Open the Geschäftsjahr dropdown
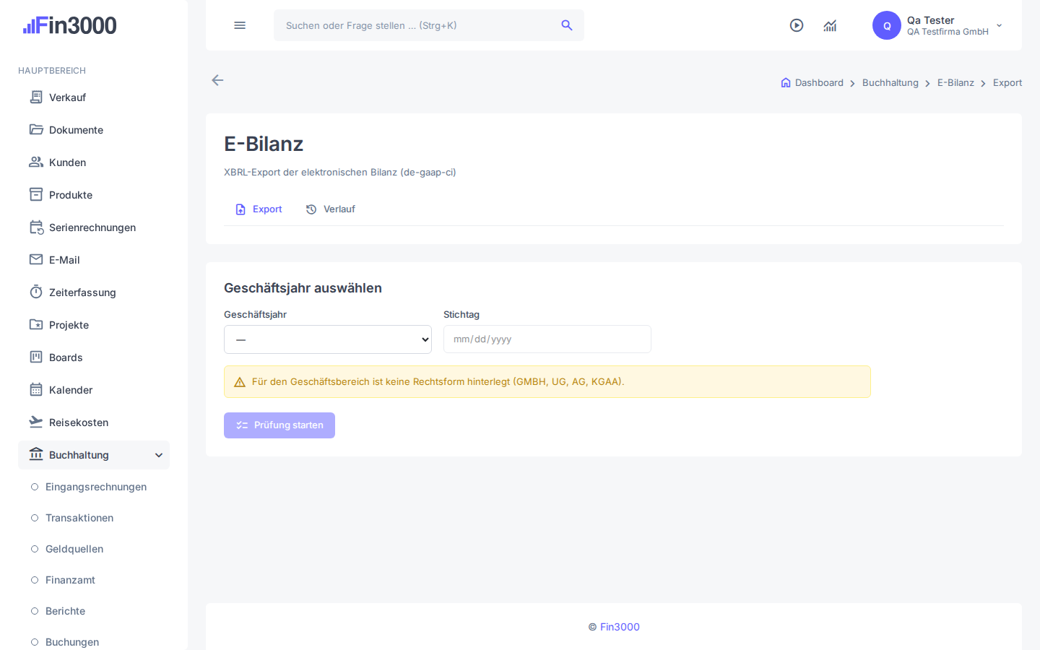The height and width of the screenshot is (650, 1040). 328,339
